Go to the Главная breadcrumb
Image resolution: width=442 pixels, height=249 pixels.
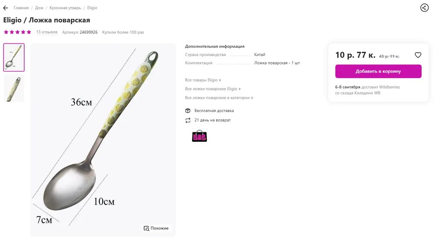click(21, 8)
